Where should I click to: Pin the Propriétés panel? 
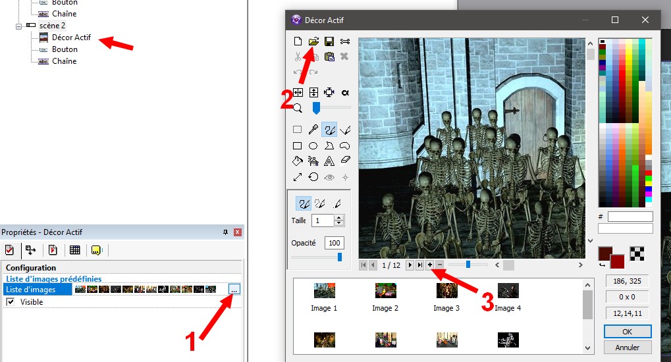coord(225,232)
